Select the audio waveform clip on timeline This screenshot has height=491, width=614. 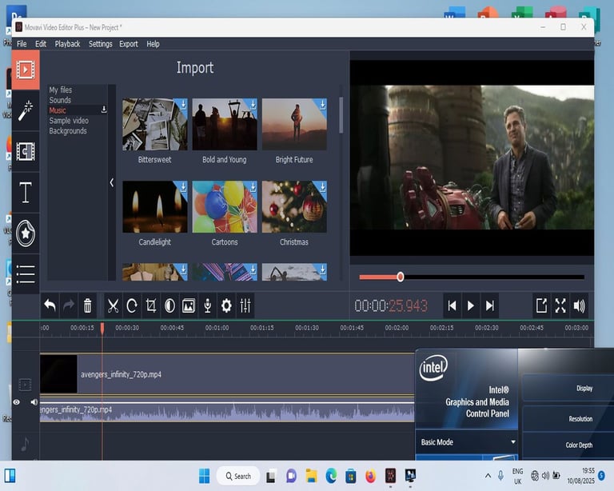pyautogui.click(x=227, y=412)
